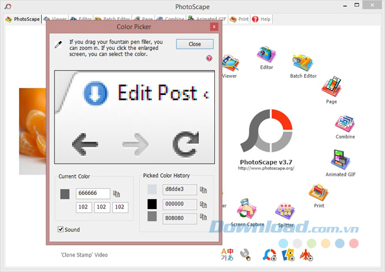Image resolution: width=385 pixels, height=272 pixels.
Task: Click the enlarged zoom preview to pick color
Action: pos(134,117)
